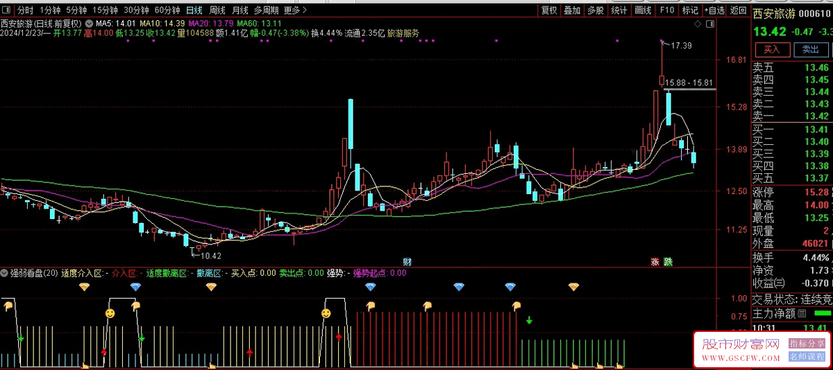Expand the 西安旅游 chart settings arrow

click(x=88, y=24)
